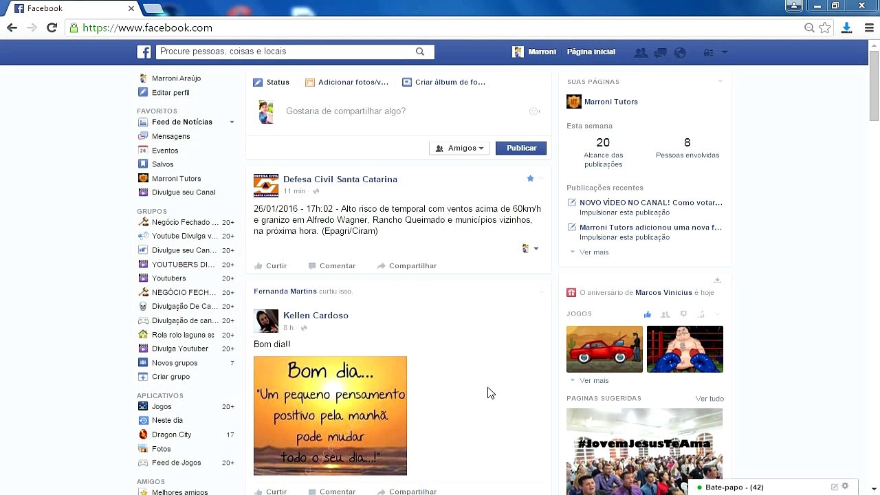This screenshot has width=880, height=495.
Task: Click blue star on Defesa Civil post
Action: (x=530, y=179)
